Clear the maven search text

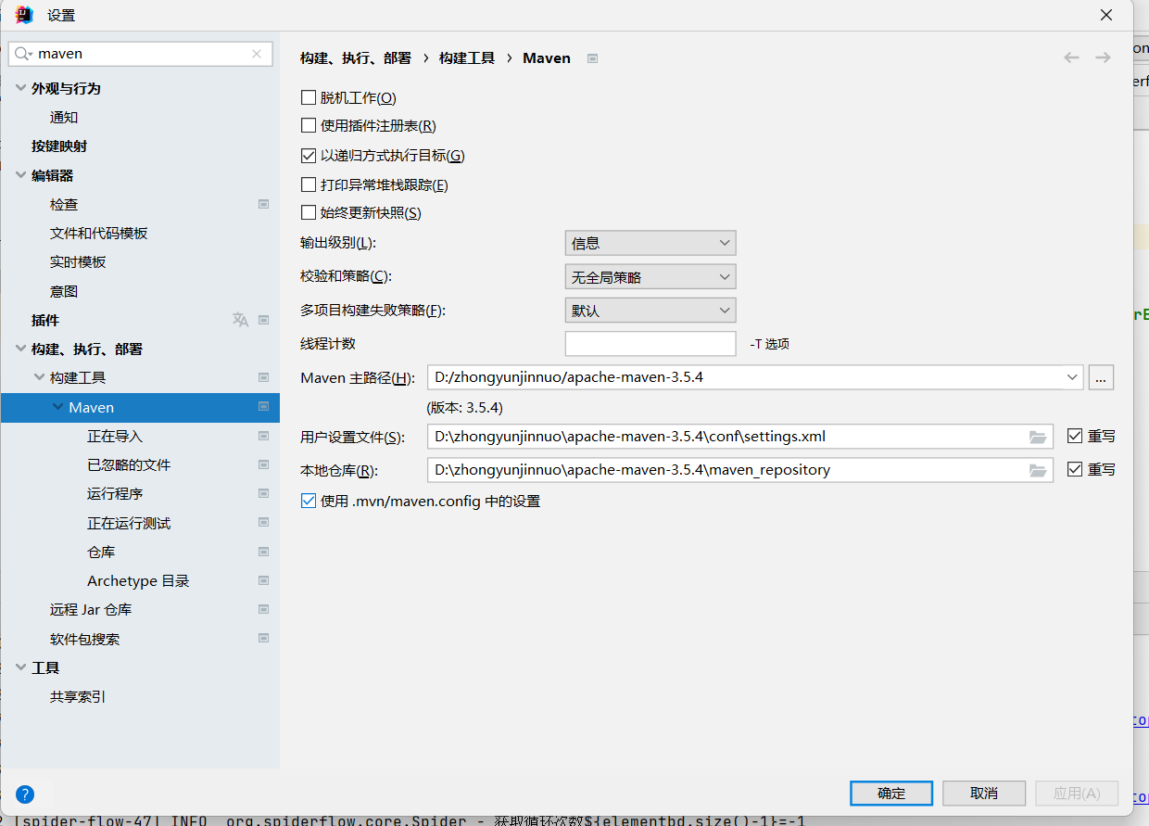[x=257, y=54]
